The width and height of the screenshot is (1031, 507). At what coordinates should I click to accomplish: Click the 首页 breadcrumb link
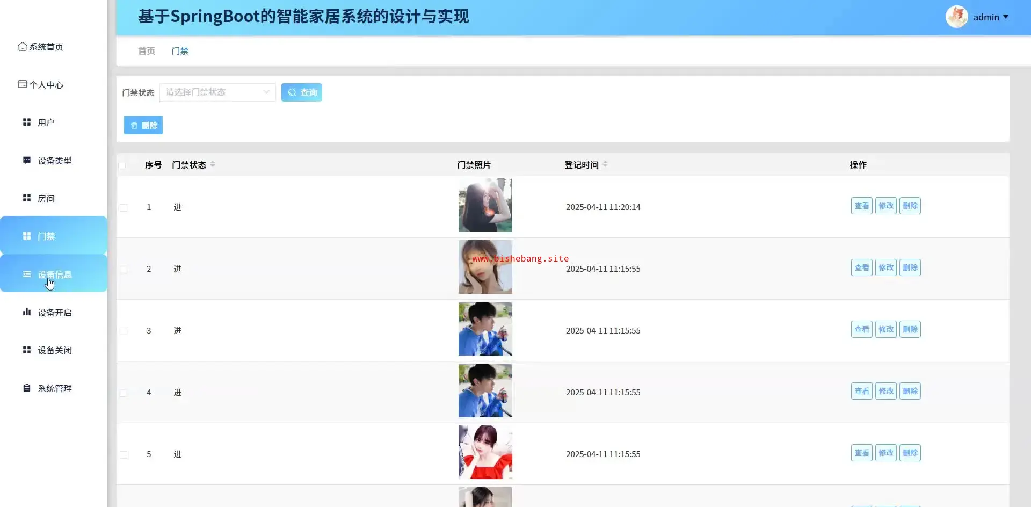pos(147,51)
